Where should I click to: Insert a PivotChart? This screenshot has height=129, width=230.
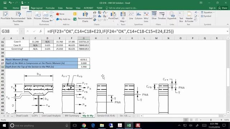113,16
